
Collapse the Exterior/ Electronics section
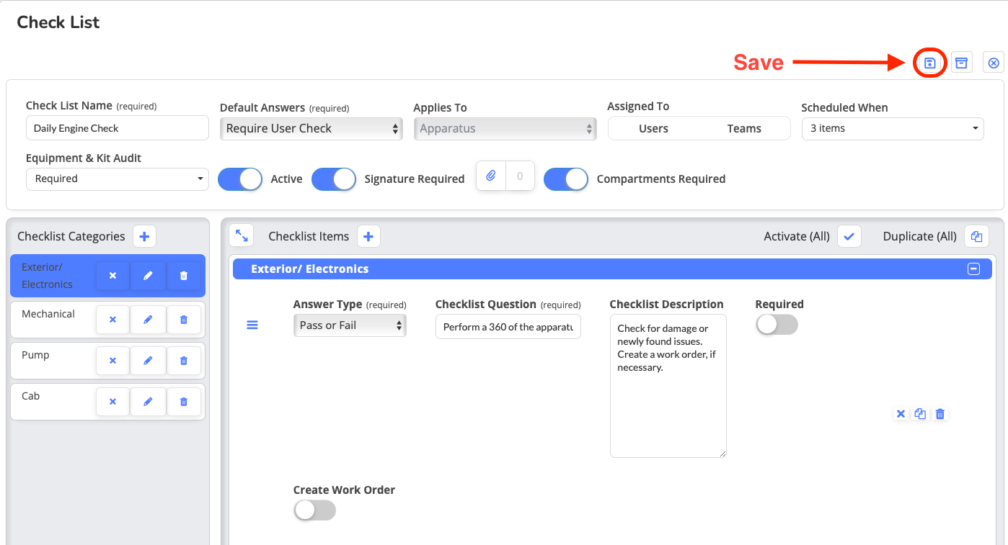(x=973, y=269)
